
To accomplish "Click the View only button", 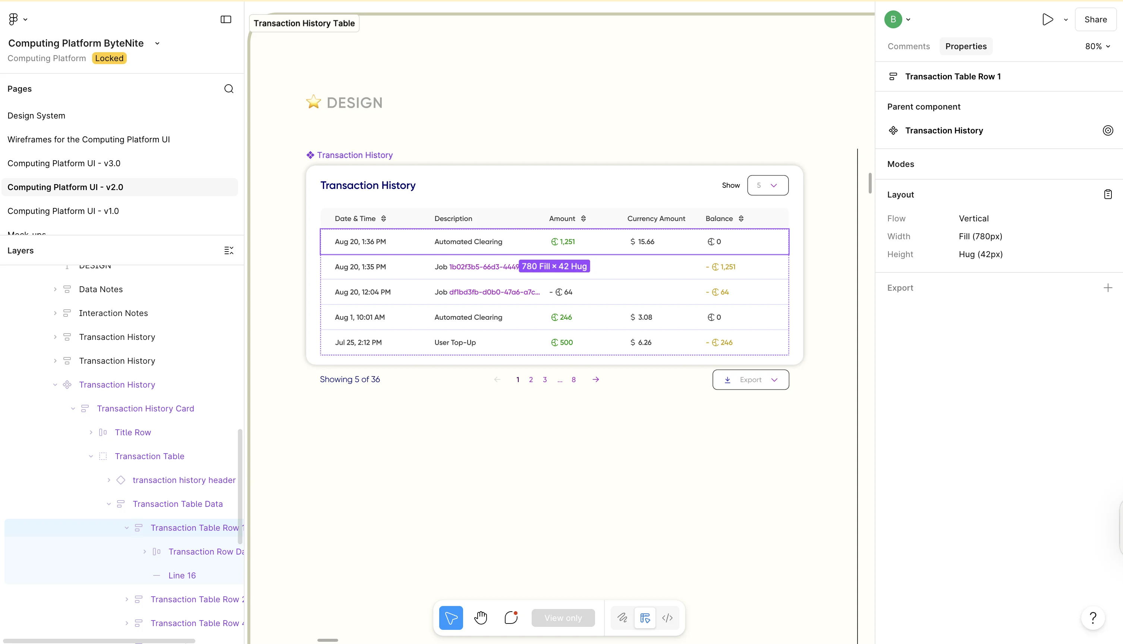I will (563, 618).
